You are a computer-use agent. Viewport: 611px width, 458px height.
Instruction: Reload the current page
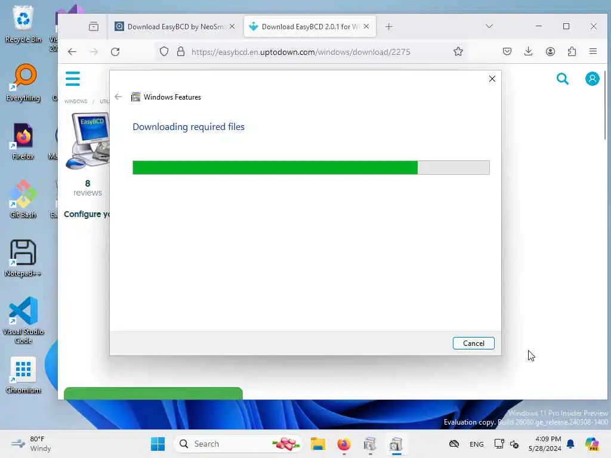(115, 52)
